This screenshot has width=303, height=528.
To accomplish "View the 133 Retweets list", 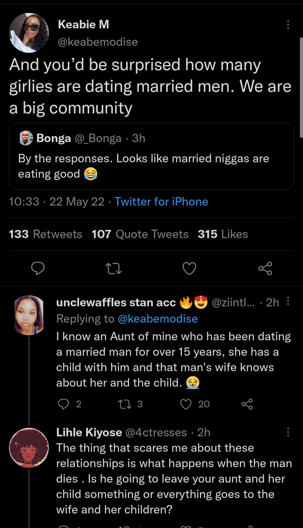I will pyautogui.click(x=45, y=234).
